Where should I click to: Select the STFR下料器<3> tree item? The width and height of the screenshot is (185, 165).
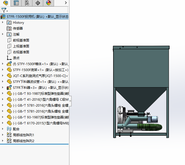[x=41, y=88]
